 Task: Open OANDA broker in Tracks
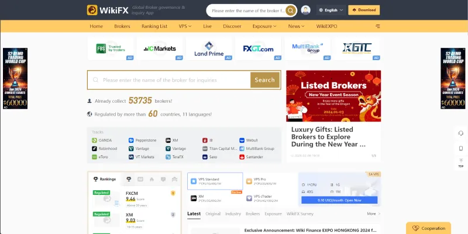pyautogui.click(x=102, y=140)
